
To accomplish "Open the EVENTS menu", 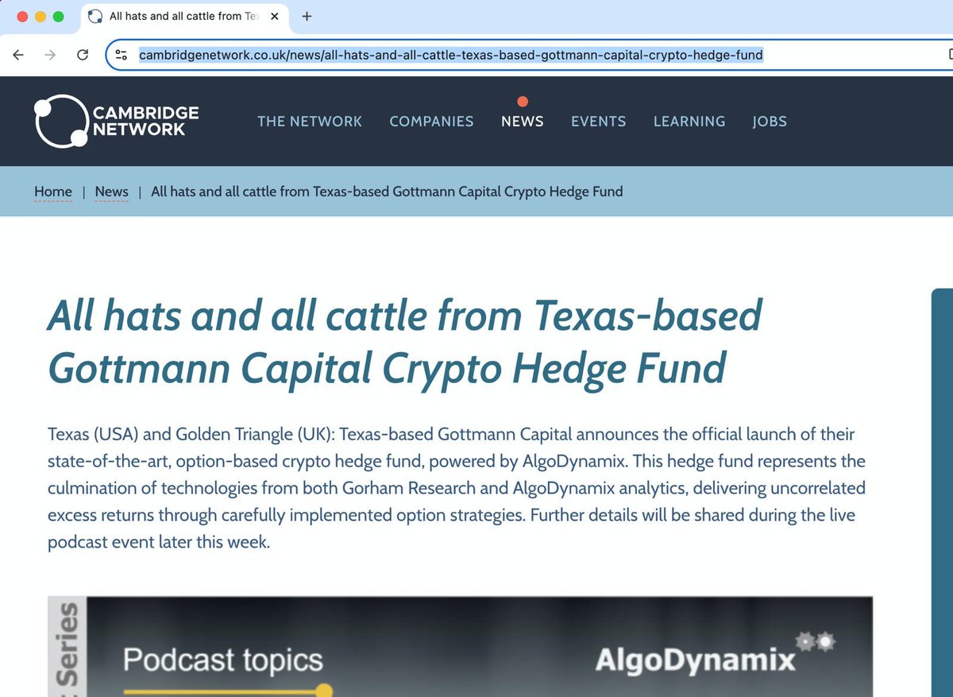I will point(599,122).
